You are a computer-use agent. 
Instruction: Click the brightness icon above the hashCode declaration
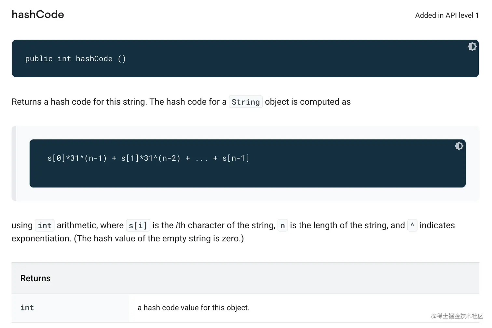click(472, 46)
